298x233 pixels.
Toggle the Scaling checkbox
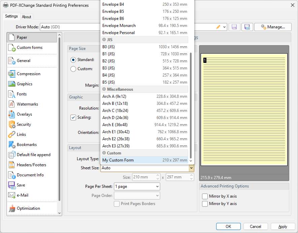pyautogui.click(x=73, y=117)
